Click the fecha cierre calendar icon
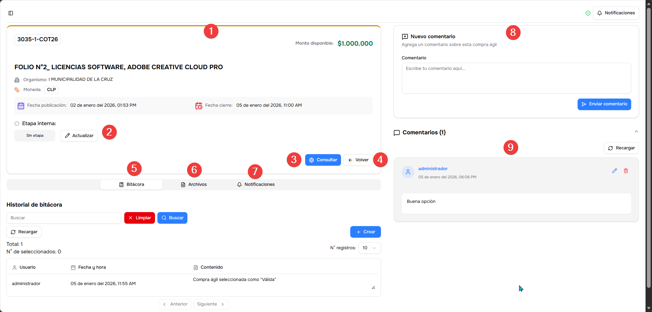This screenshot has width=652, height=312. coord(199,106)
